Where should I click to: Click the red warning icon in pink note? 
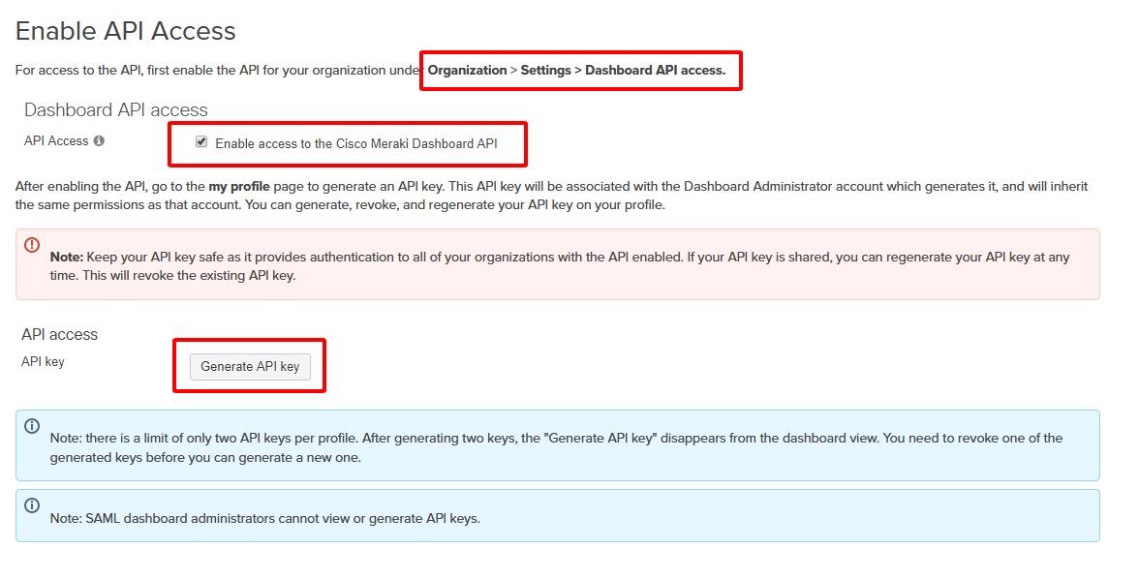32,245
